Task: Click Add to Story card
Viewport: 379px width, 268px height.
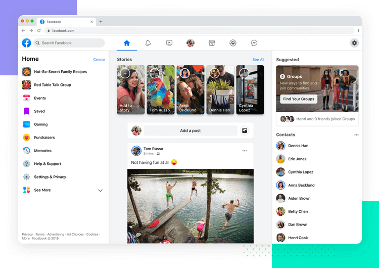Action: point(131,90)
